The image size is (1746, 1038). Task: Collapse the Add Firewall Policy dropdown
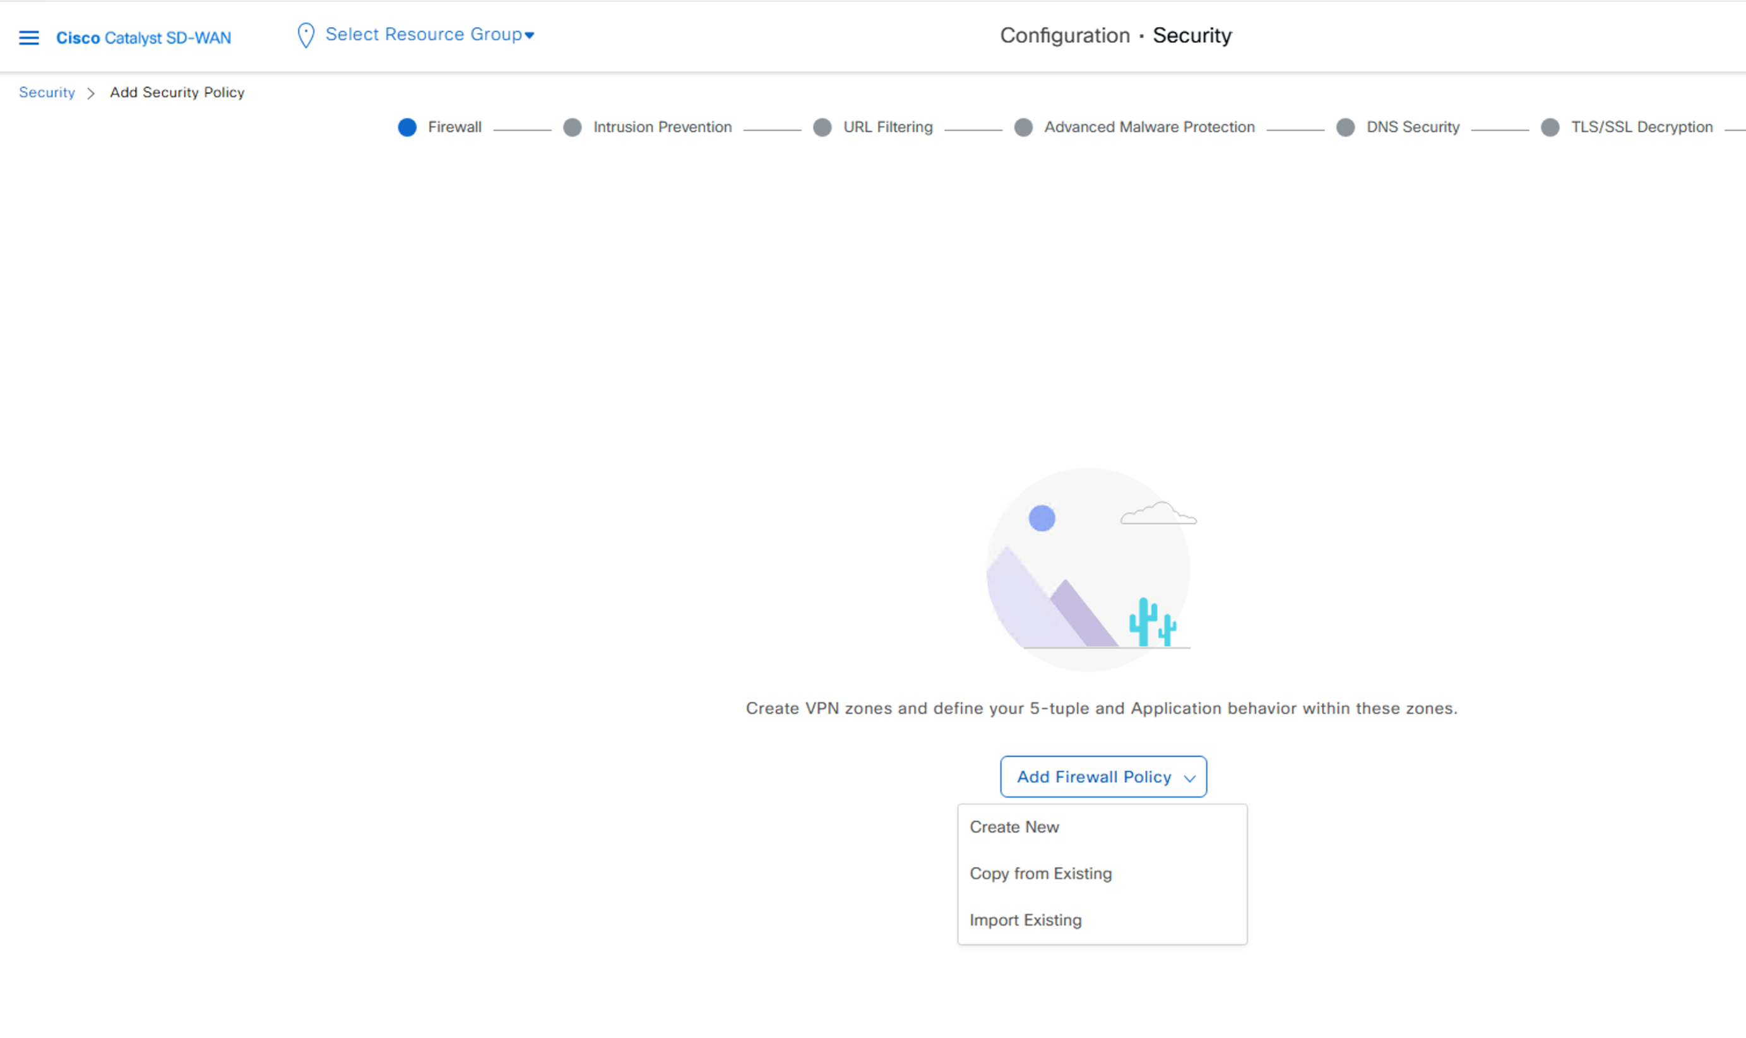(x=1103, y=777)
